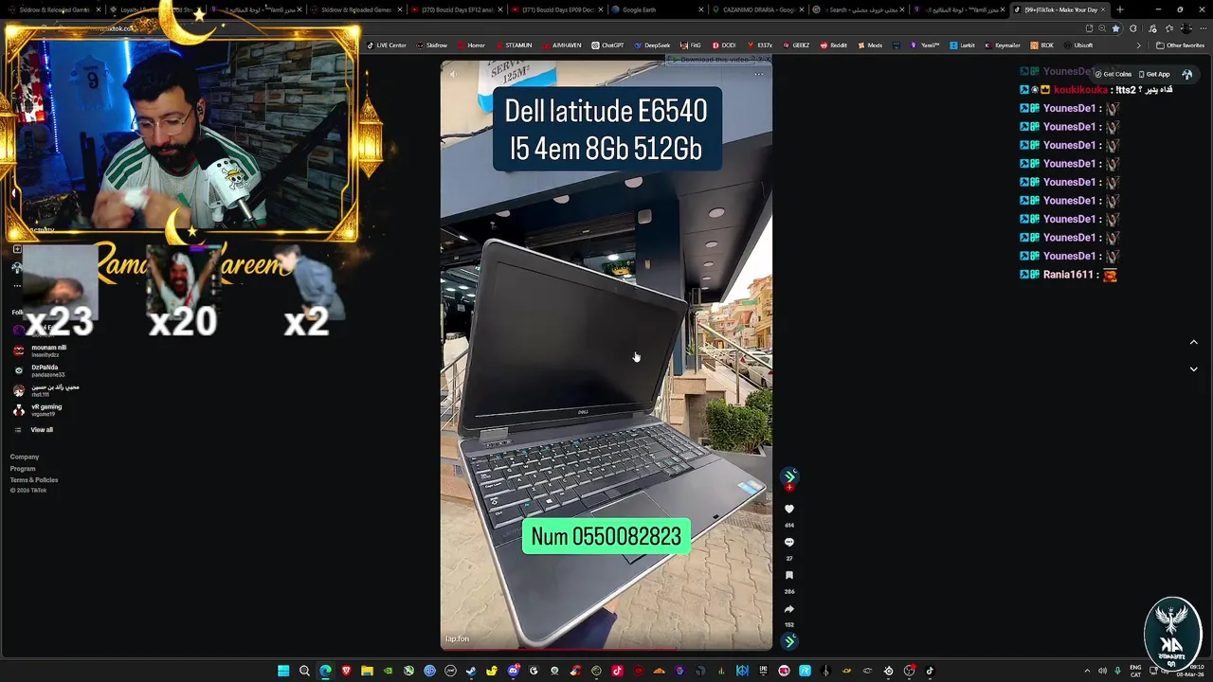Open the Skidrow bookmark
The height and width of the screenshot is (682, 1213).
[x=432, y=45]
